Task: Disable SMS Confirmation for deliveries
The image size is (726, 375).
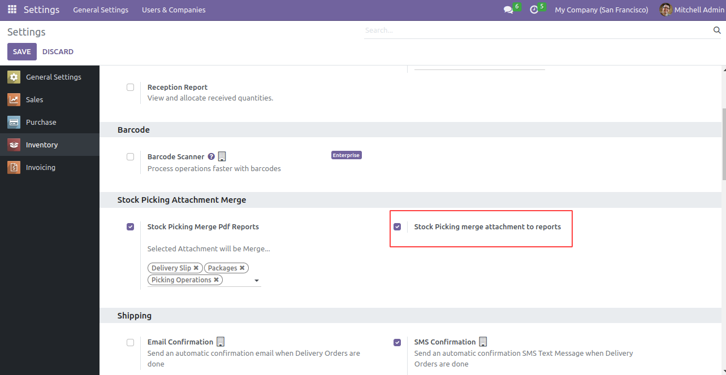Action: click(397, 342)
